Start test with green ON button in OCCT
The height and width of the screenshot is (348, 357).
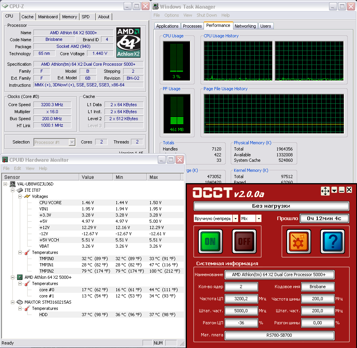coord(211,241)
